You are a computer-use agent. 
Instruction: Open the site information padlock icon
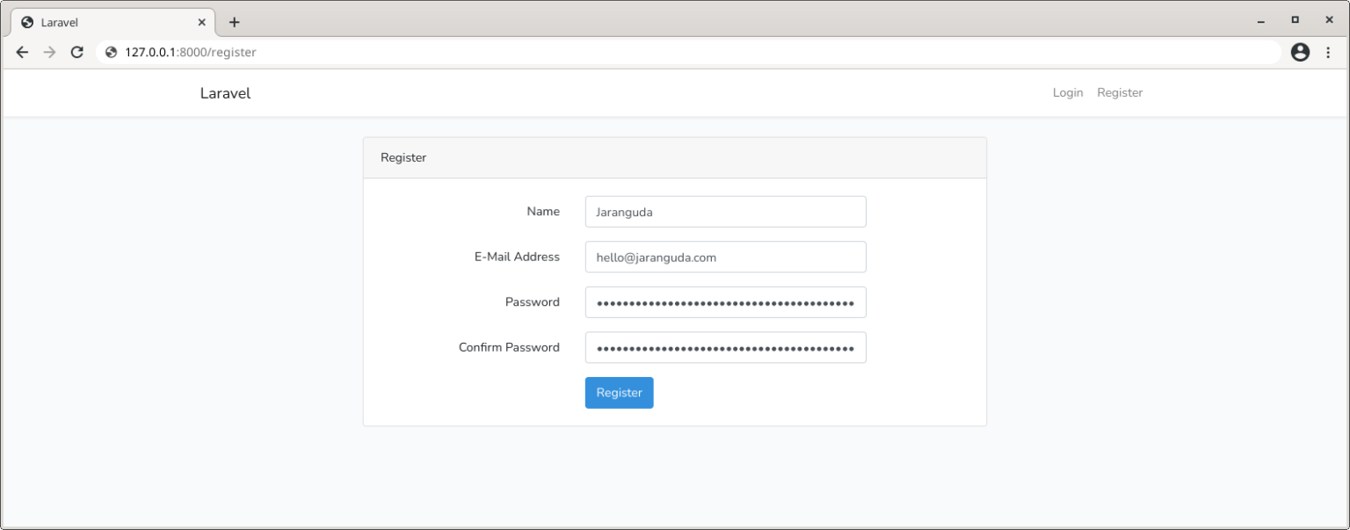tap(111, 52)
